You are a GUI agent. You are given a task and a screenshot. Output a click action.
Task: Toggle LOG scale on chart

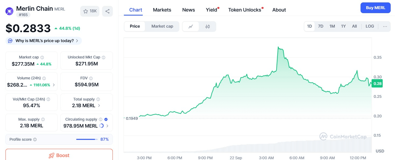tap(369, 26)
